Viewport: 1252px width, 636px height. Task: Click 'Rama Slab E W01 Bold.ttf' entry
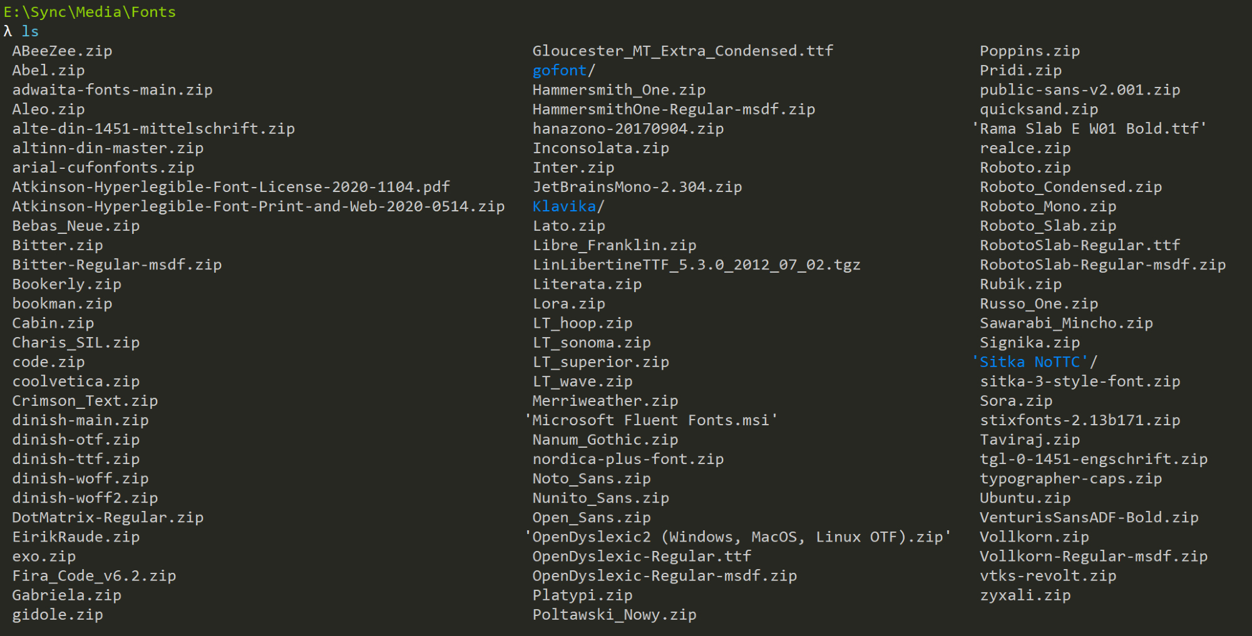pos(1089,129)
